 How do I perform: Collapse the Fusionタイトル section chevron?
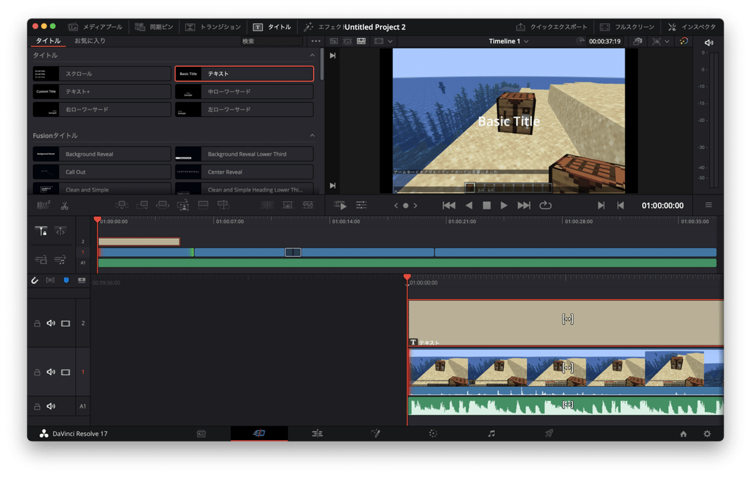[x=312, y=135]
